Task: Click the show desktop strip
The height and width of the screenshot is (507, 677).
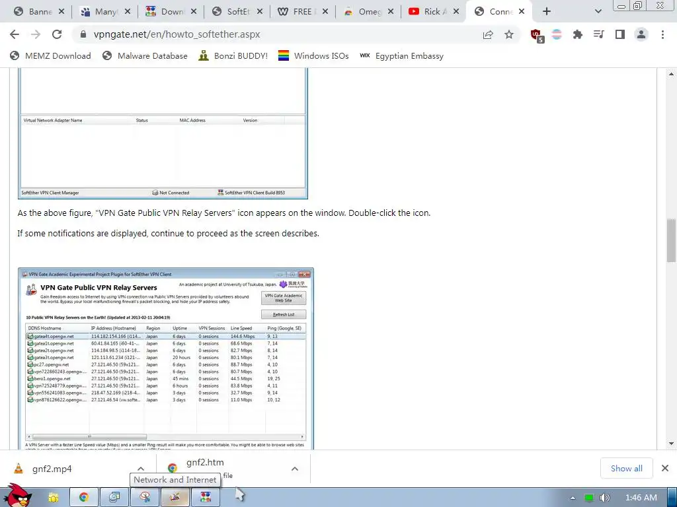Action: pos(672,498)
